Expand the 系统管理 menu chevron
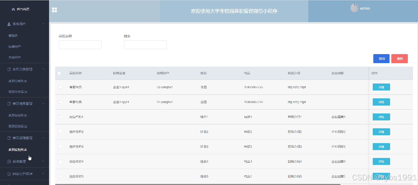418x185 pixels. pyautogui.click(x=43, y=161)
